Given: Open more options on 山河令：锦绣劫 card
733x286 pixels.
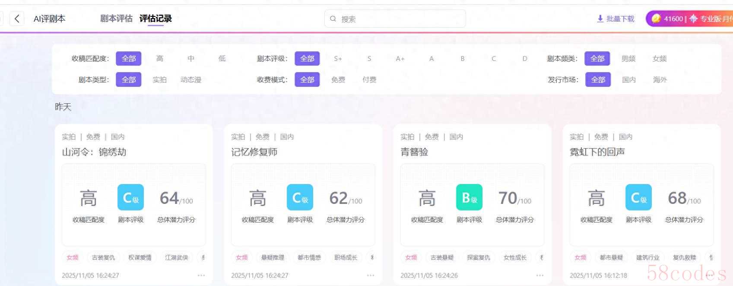Looking at the screenshot, I should (x=201, y=275).
